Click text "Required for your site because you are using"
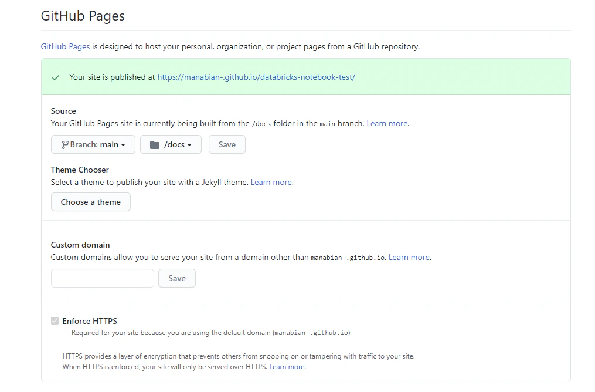Screen dimensions: 595x392 pyautogui.click(x=141, y=333)
